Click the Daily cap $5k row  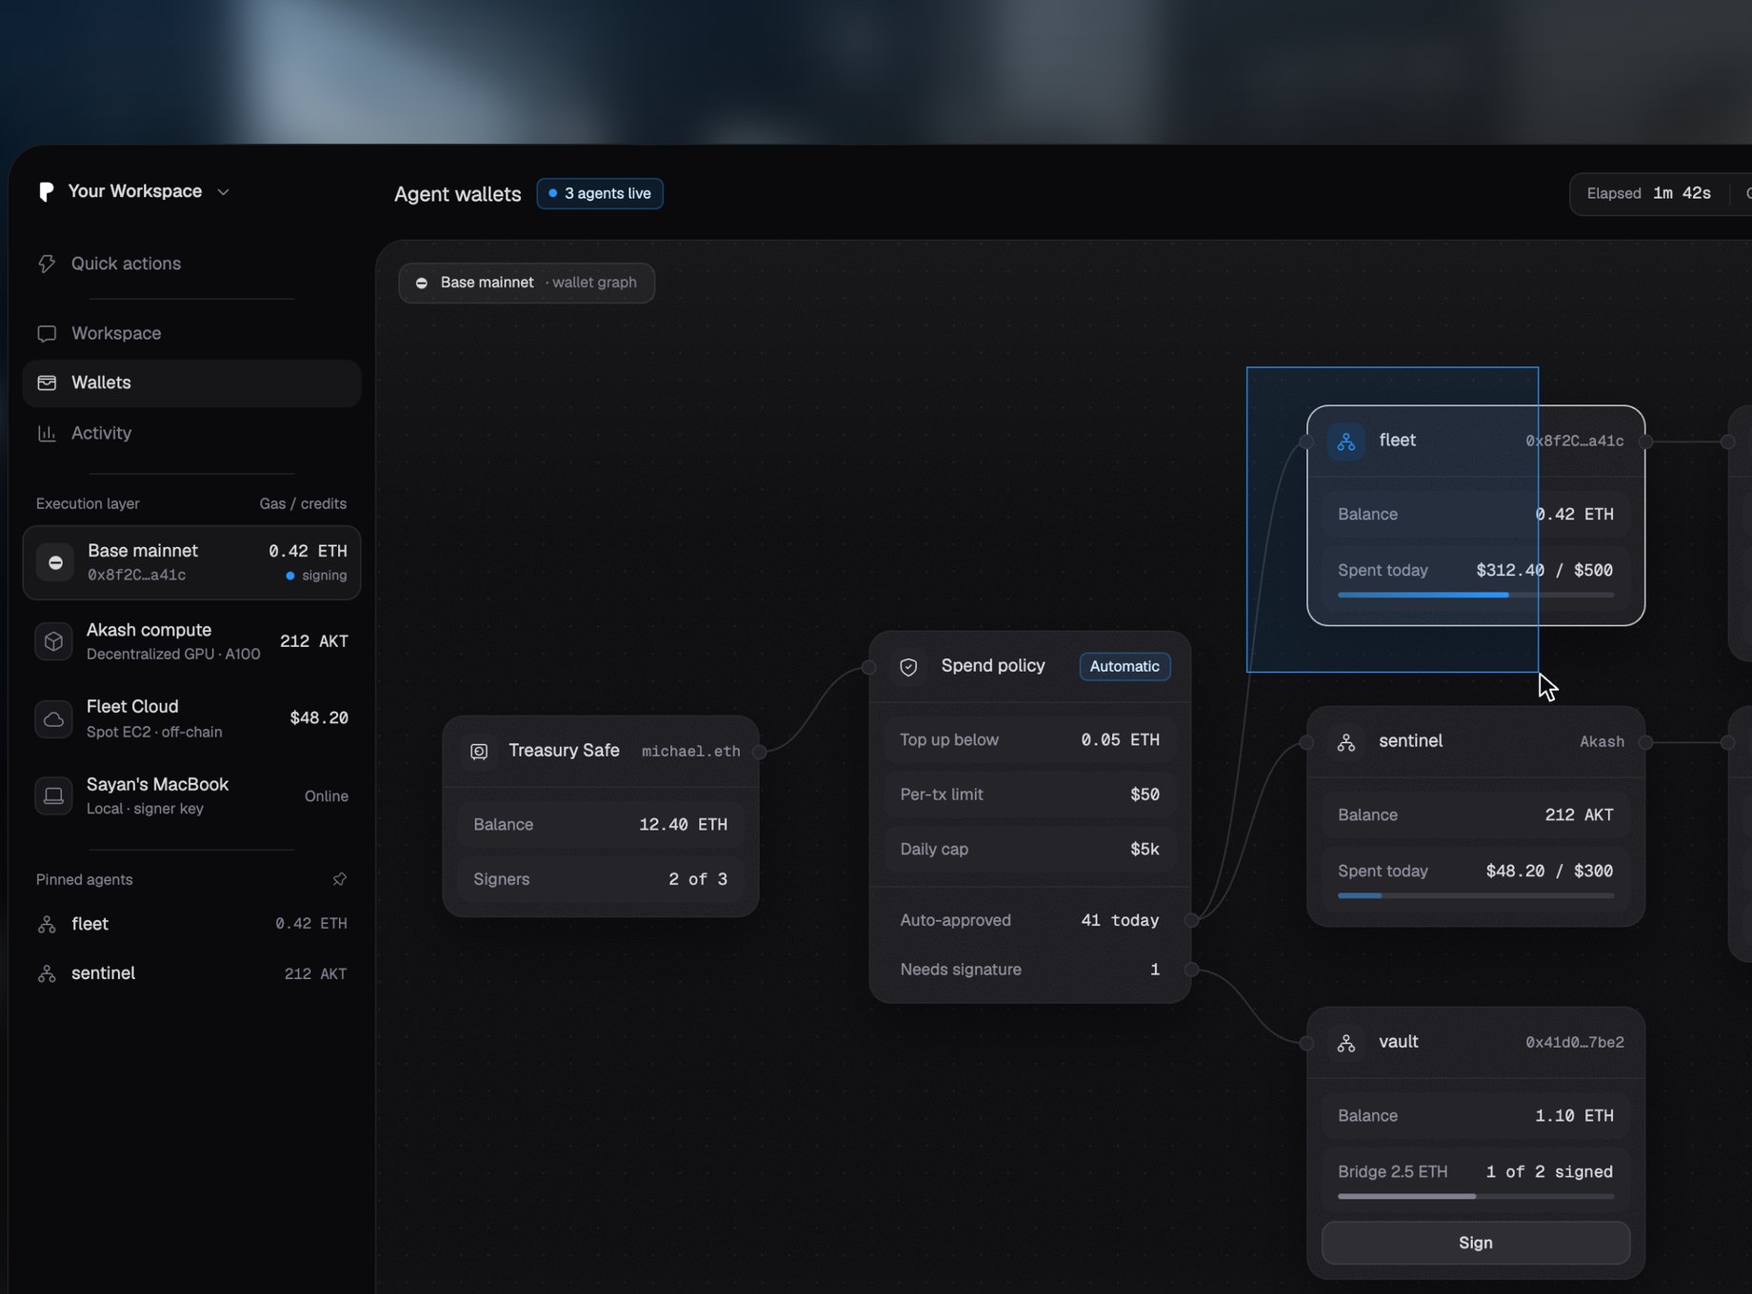click(x=1029, y=849)
